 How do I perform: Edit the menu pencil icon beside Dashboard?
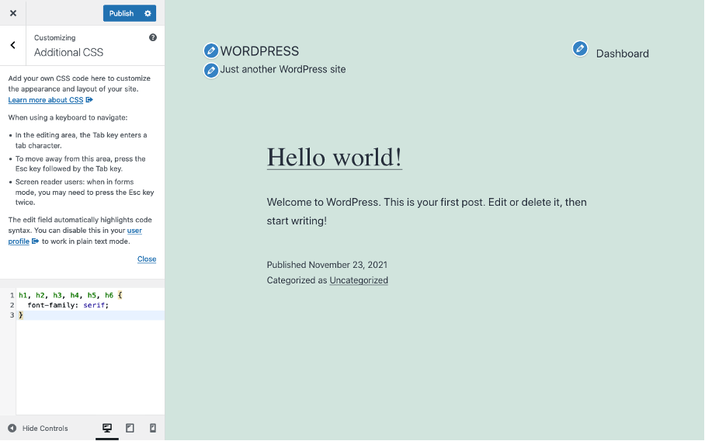coord(580,48)
